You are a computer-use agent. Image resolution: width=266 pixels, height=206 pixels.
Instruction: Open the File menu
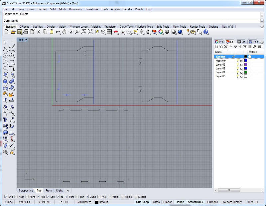[6, 9]
